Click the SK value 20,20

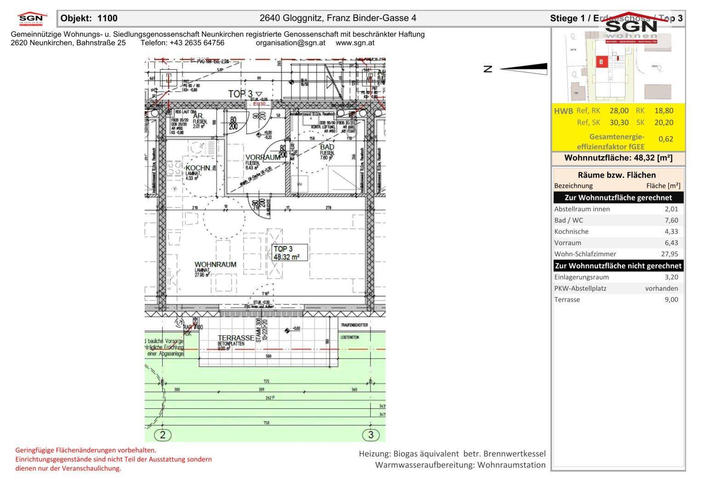(664, 123)
